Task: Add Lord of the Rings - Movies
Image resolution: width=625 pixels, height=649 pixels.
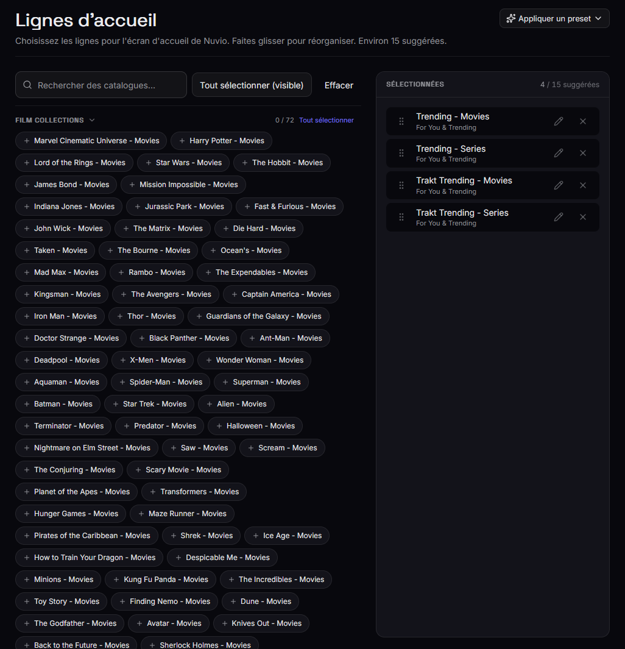Action: (x=74, y=163)
